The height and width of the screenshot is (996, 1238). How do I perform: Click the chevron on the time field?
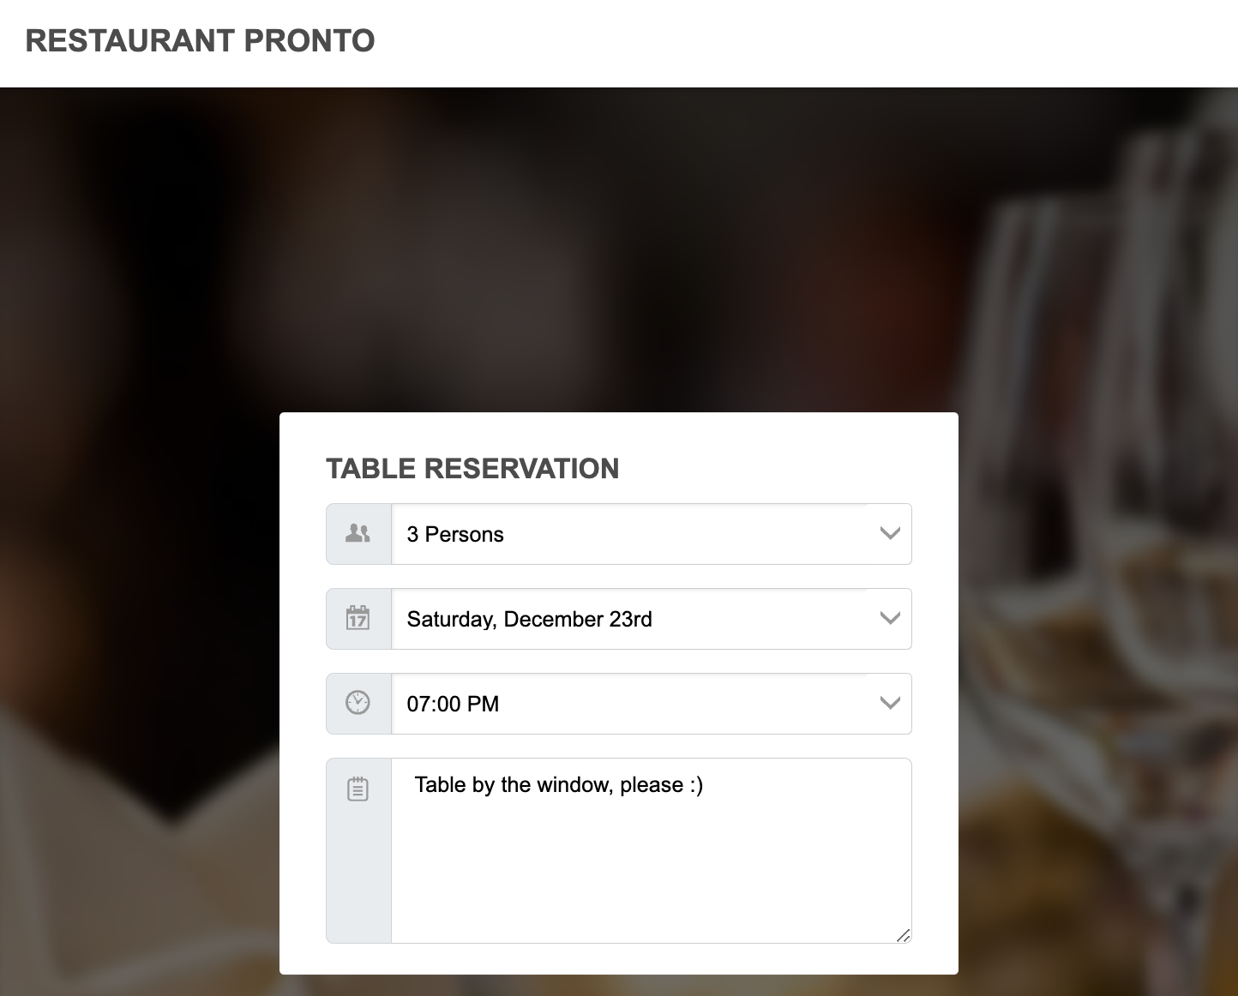(x=889, y=703)
